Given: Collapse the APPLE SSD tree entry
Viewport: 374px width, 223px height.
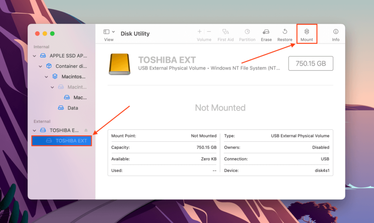Looking at the screenshot, I should click(x=34, y=56).
